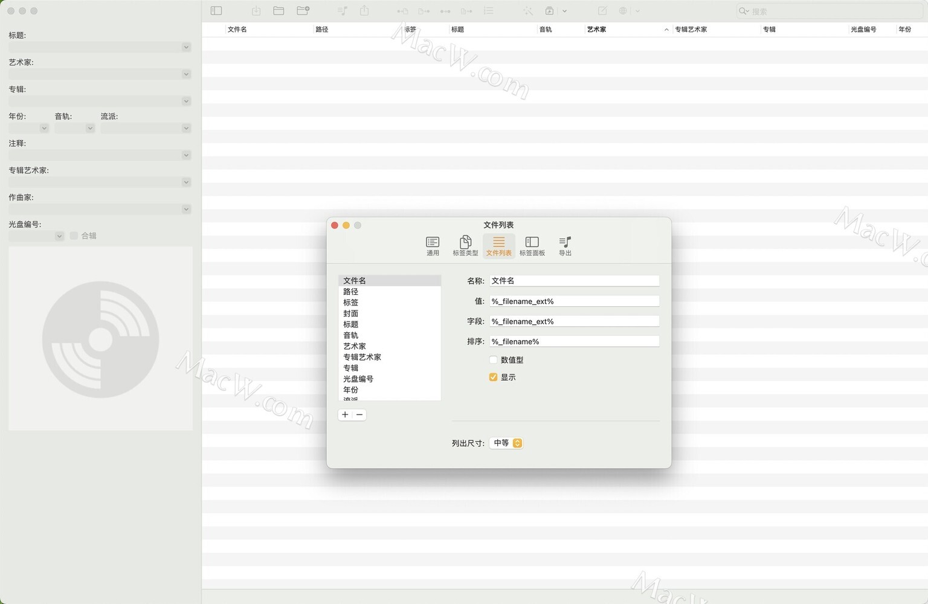Image resolution: width=928 pixels, height=604 pixels.
Task: Click the minus button to remove column
Action: (359, 414)
